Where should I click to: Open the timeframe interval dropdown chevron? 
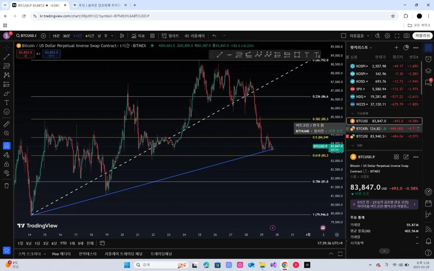112,36
